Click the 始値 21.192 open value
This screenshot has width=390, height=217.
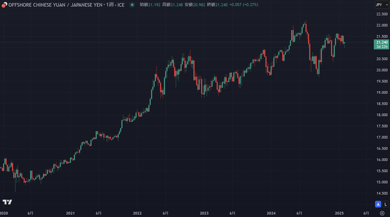pyautogui.click(x=150, y=5)
